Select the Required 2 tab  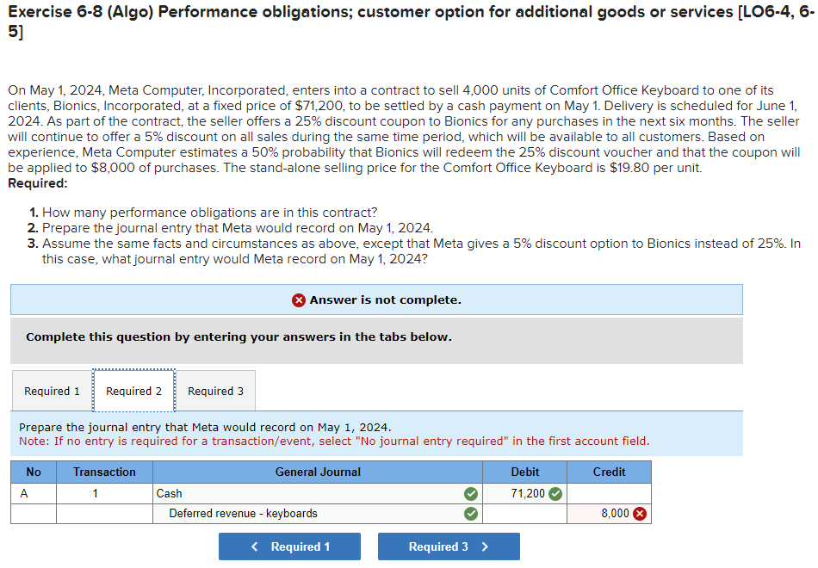133,390
